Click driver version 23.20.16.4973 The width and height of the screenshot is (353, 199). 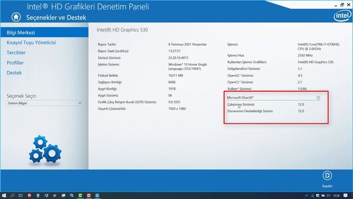tap(178, 57)
